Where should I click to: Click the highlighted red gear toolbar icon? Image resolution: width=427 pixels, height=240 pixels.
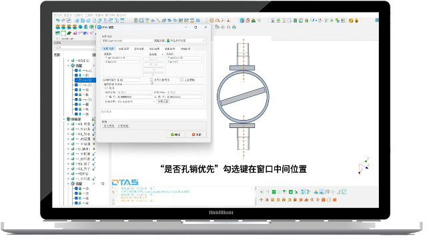point(242,21)
